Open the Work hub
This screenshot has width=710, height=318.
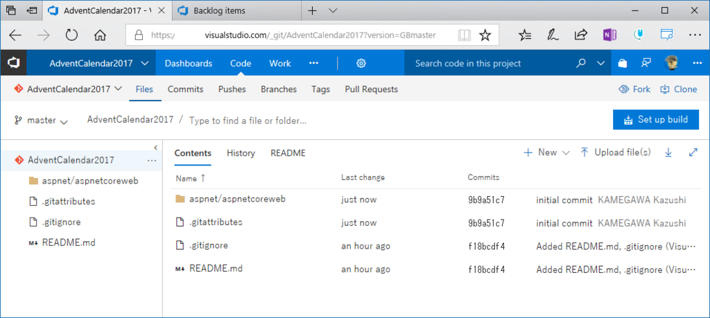point(280,63)
